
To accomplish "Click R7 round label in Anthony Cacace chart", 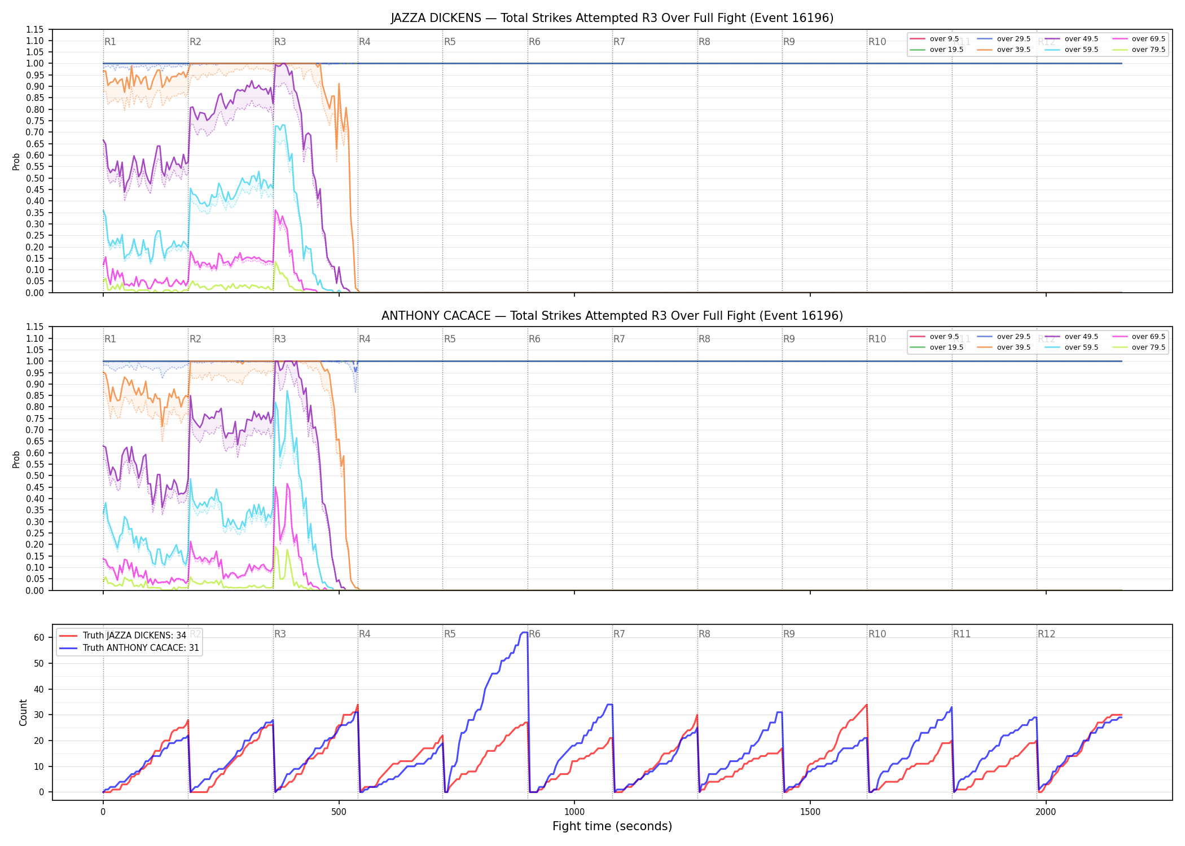I will (x=619, y=339).
